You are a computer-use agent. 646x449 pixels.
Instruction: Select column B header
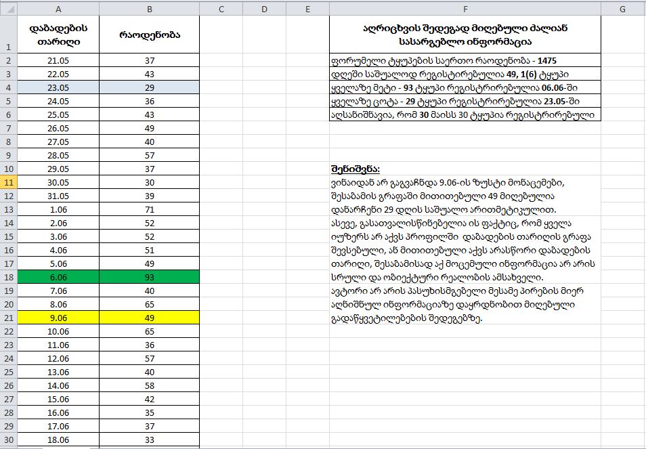(x=149, y=9)
